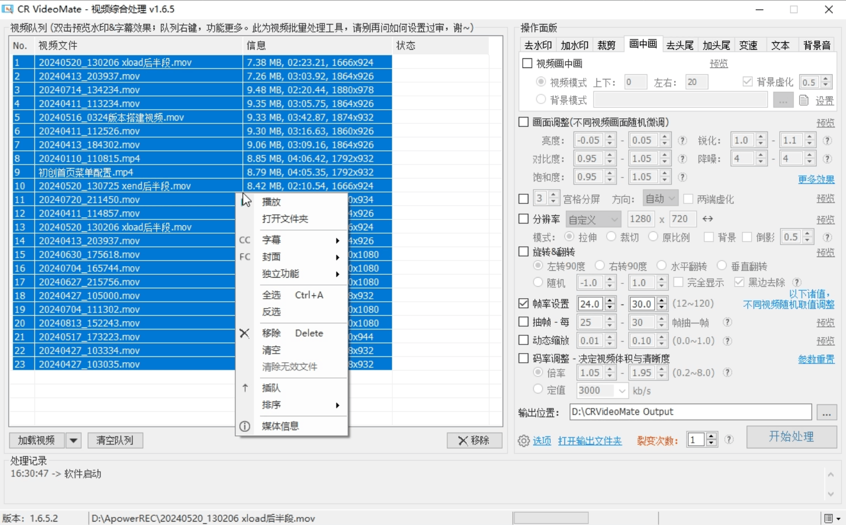
Task: Click the help icon beside 锐化 range
Action: click(x=827, y=141)
